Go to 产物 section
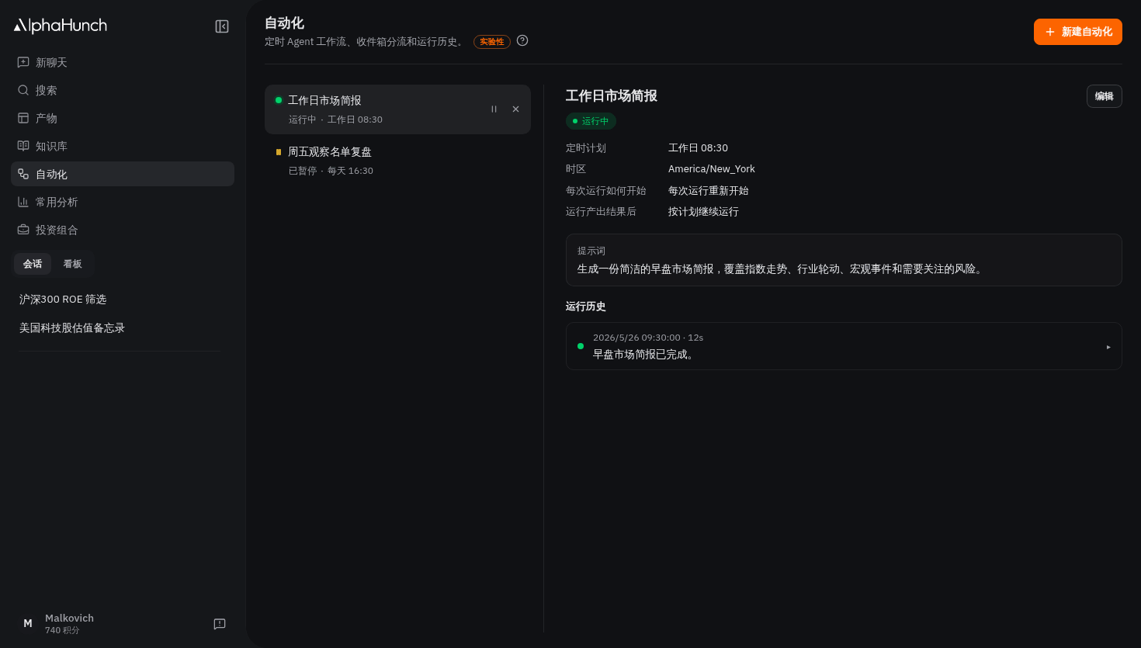1141x648 pixels. [x=123, y=118]
